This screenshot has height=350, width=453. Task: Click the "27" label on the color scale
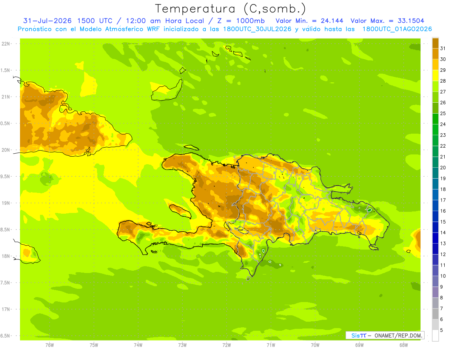pyautogui.click(x=443, y=92)
